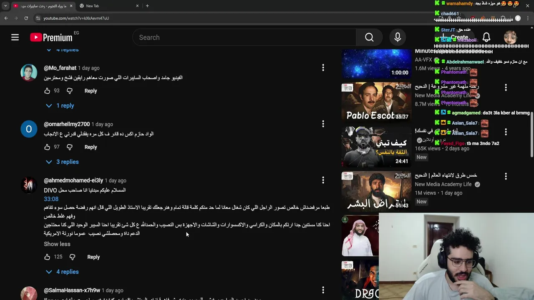Viewport: 534px width, 300px height.
Task: Dislike the comment by @ahmedmohamed-ei3ly
Action: 72,257
